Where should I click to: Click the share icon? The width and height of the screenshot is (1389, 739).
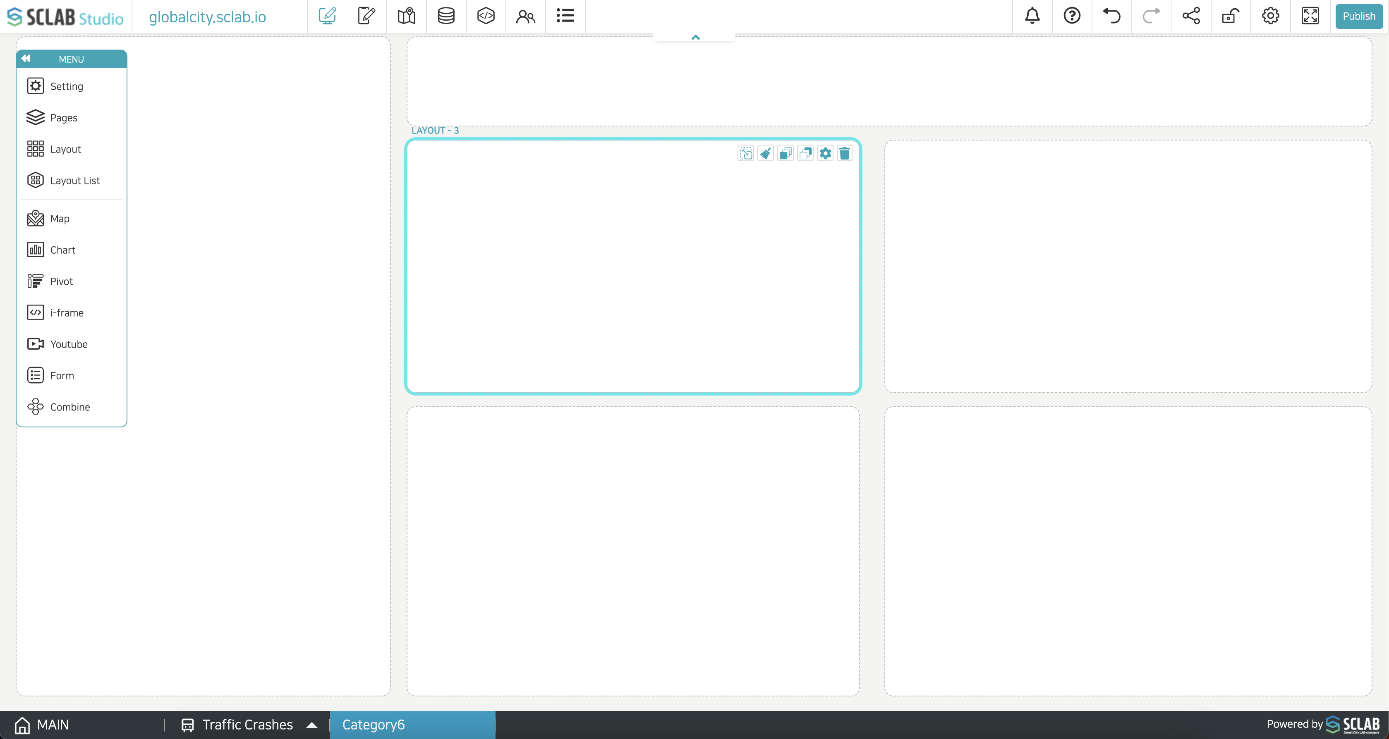click(1191, 16)
